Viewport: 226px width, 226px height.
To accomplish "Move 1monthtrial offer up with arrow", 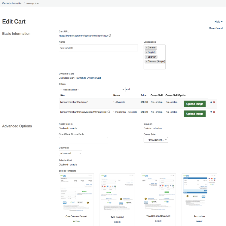I will [x=211, y=112].
